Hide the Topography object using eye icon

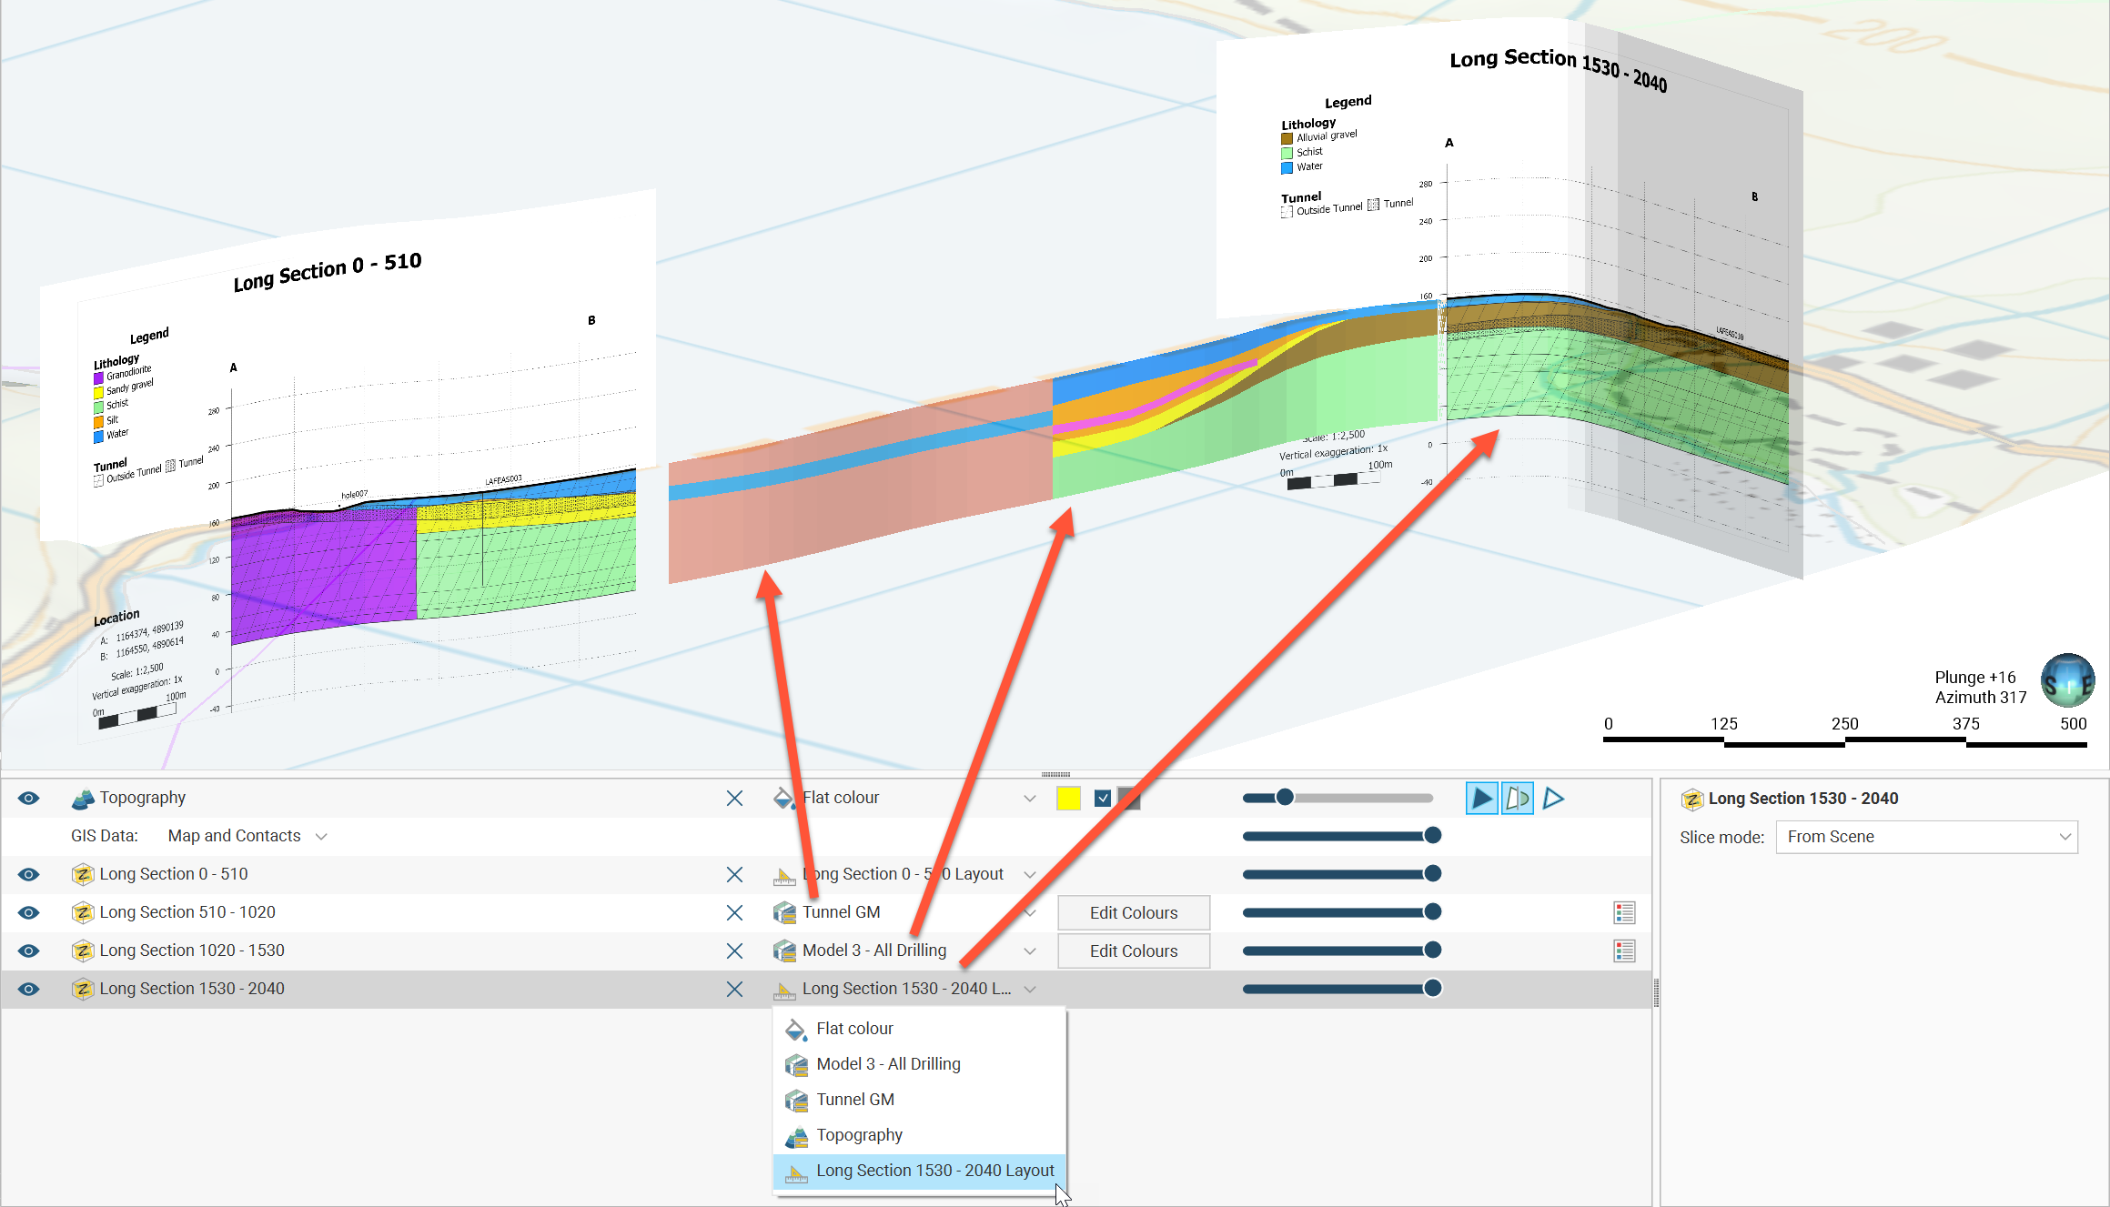click(29, 799)
